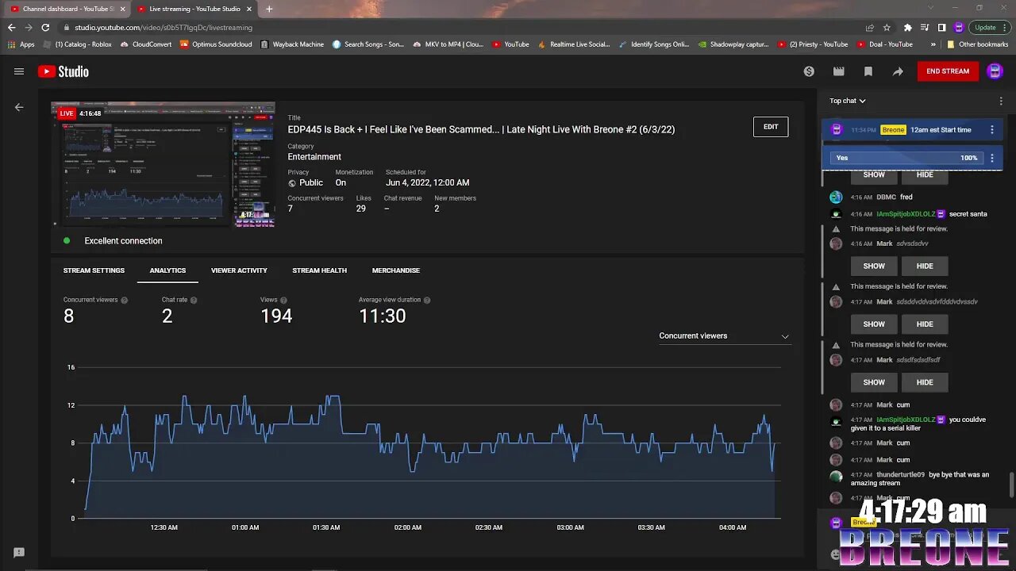The image size is (1016, 571).
Task: Click the share page icon in address bar
Action: [x=870, y=27]
